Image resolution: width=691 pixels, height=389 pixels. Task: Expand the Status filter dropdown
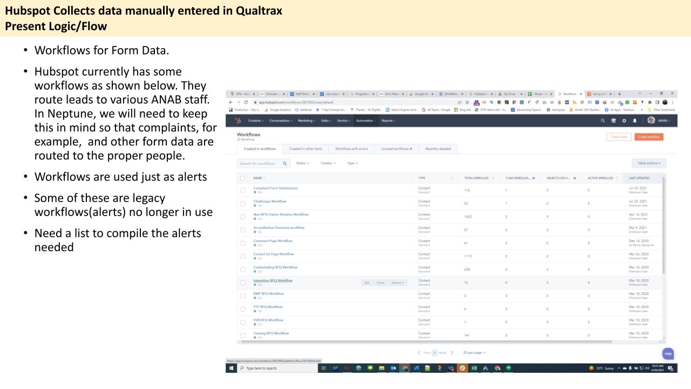click(303, 163)
